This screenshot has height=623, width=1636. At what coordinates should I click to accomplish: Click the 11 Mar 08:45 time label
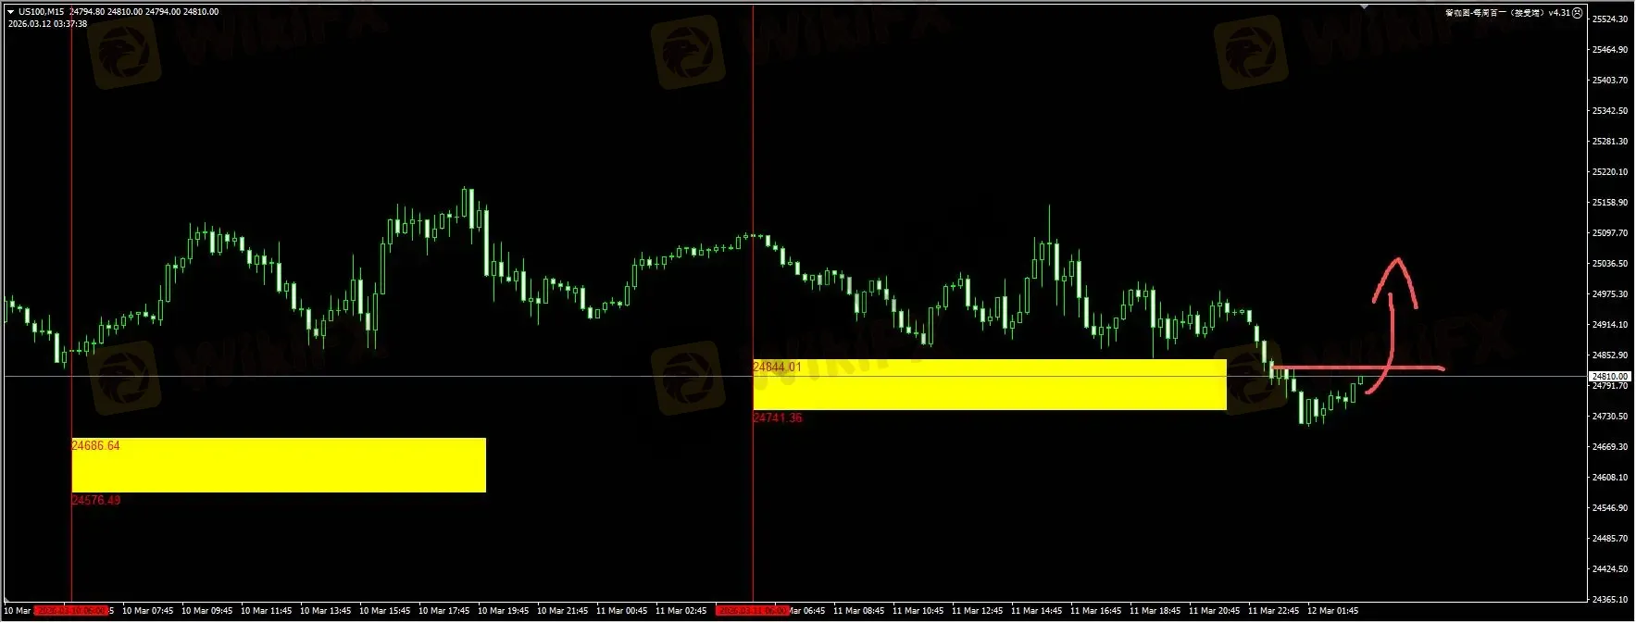coord(859,611)
